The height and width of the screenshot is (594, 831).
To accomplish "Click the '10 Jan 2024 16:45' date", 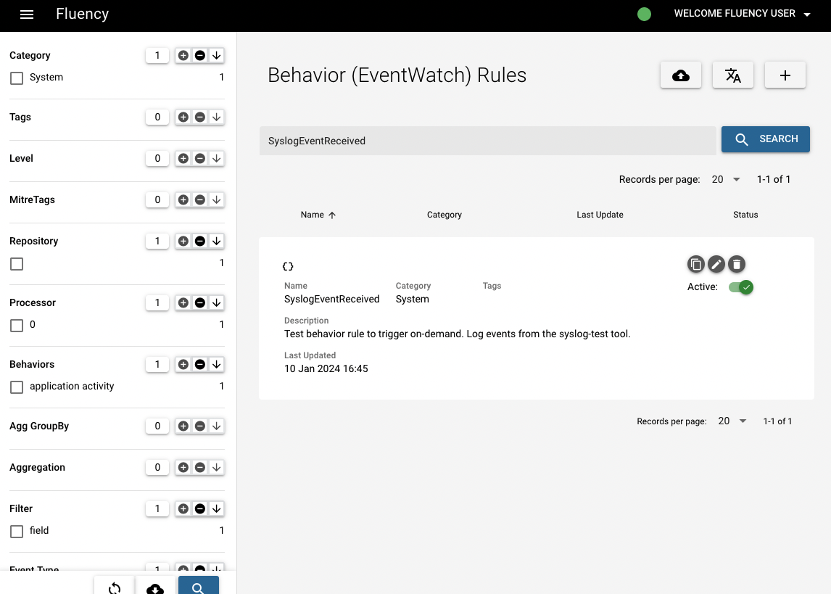I will point(326,368).
